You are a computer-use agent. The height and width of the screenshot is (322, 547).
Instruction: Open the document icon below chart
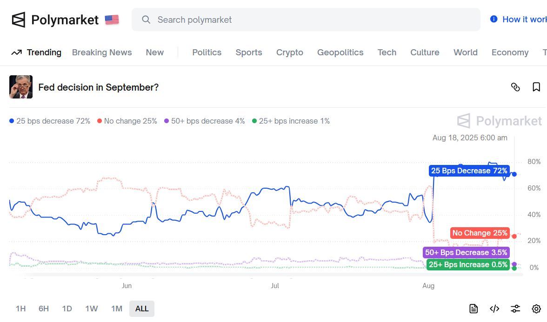pyautogui.click(x=474, y=309)
